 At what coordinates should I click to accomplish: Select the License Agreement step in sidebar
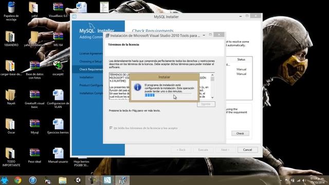(x=91, y=53)
